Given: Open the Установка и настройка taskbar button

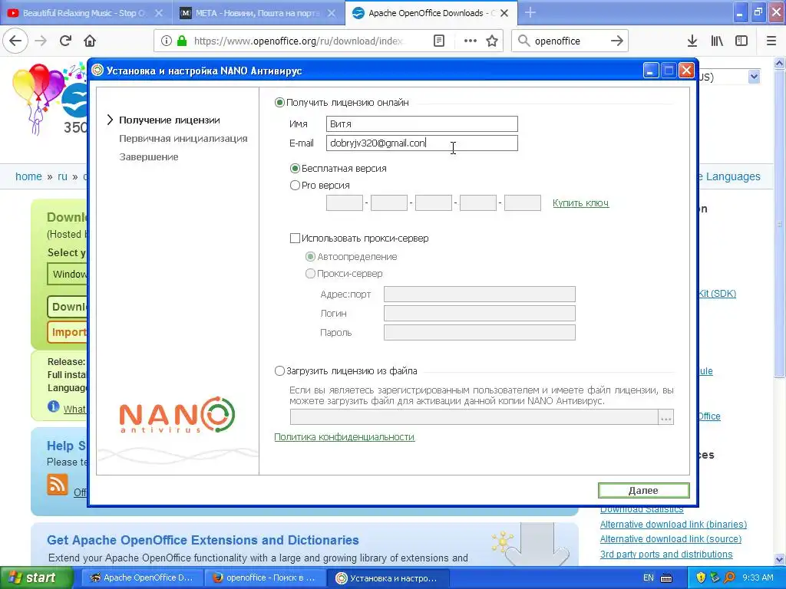Looking at the screenshot, I should pyautogui.click(x=388, y=577).
